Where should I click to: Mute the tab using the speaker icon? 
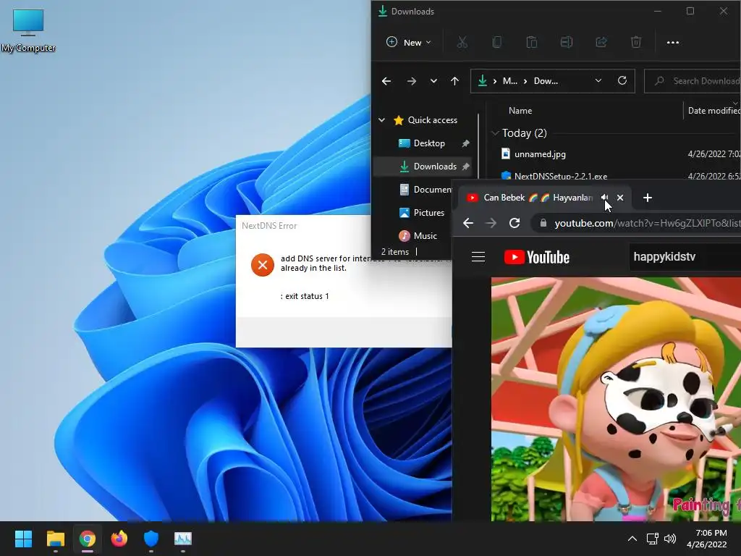[x=604, y=198]
